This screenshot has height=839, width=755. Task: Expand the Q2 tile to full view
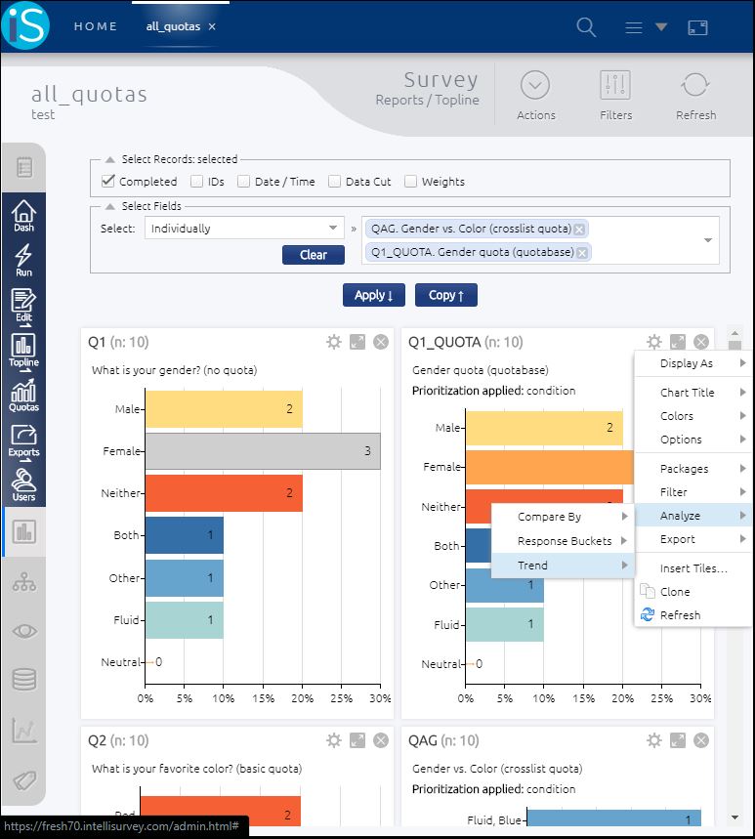coord(357,740)
